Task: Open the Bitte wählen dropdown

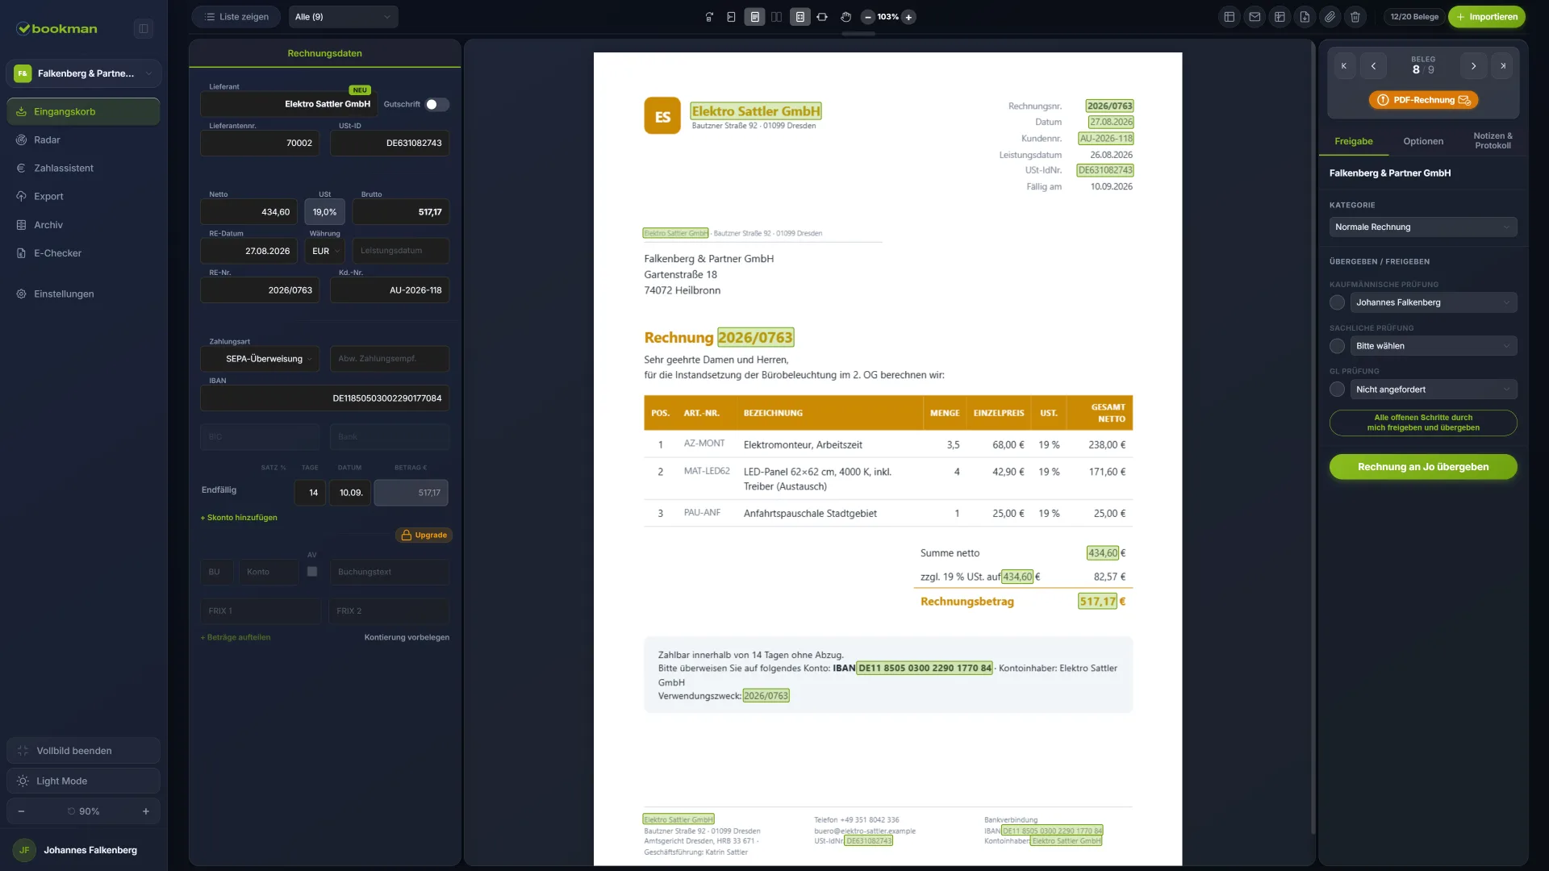Action: pyautogui.click(x=1433, y=346)
